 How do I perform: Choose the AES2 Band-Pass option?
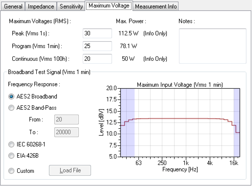coord(11,108)
